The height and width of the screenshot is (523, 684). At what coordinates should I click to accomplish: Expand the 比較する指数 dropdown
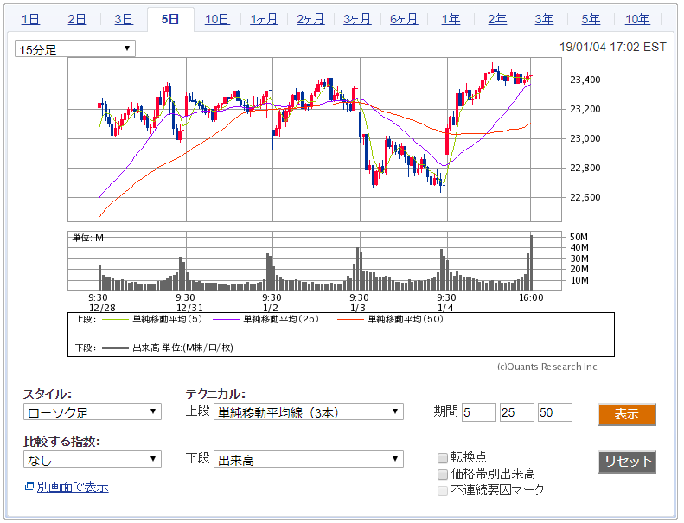pos(92,460)
